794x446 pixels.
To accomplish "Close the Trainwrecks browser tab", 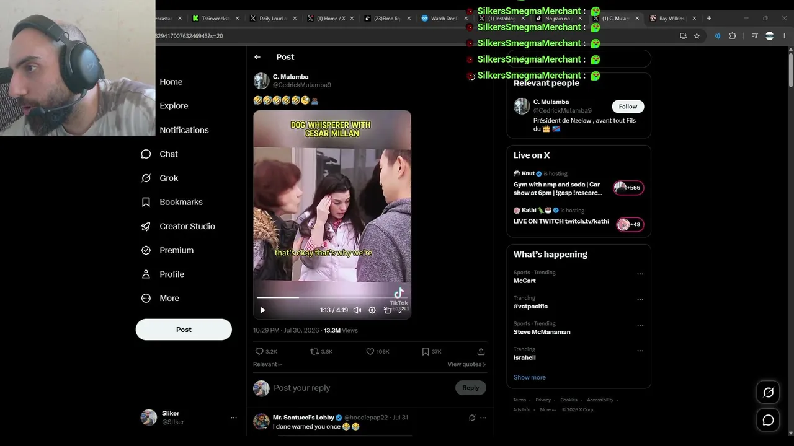I will click(x=237, y=19).
